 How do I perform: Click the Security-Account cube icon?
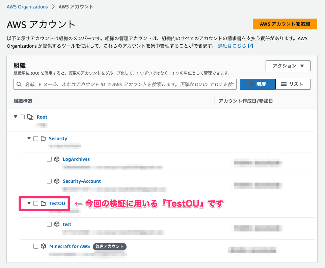coord(57,181)
